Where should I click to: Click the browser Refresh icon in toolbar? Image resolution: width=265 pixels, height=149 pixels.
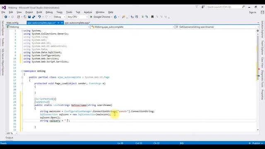point(115,17)
